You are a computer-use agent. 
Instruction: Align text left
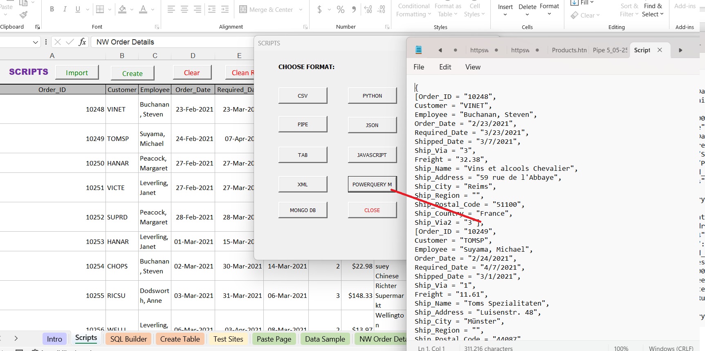point(171,9)
